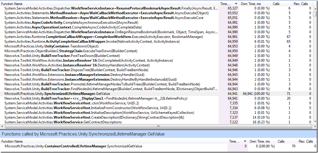Select the WorkflowServiceHost.InitializeFromConstructor row
The width and height of the screenshot is (318, 153).
156,108
